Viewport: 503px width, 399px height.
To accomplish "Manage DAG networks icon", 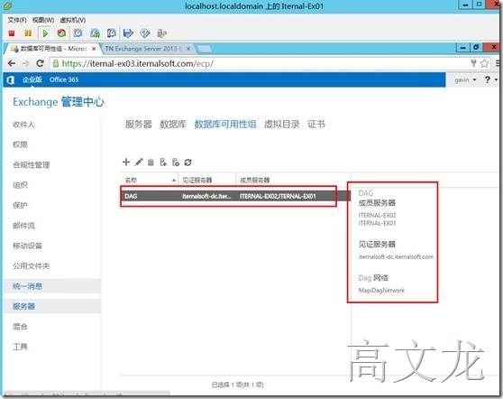I will point(176,162).
